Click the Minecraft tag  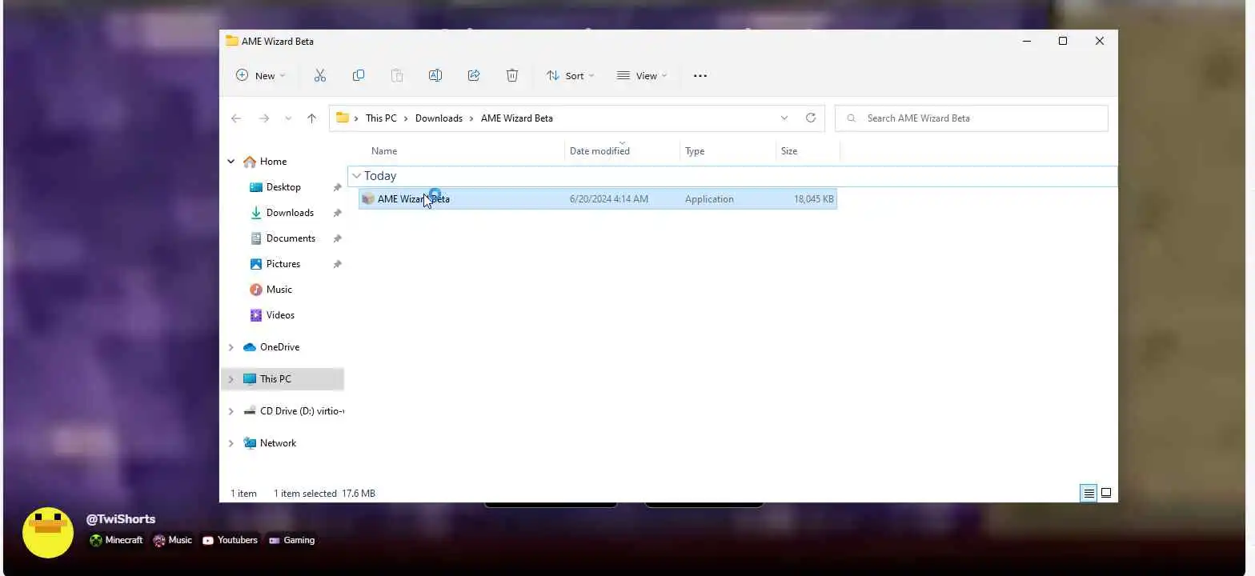(x=116, y=540)
